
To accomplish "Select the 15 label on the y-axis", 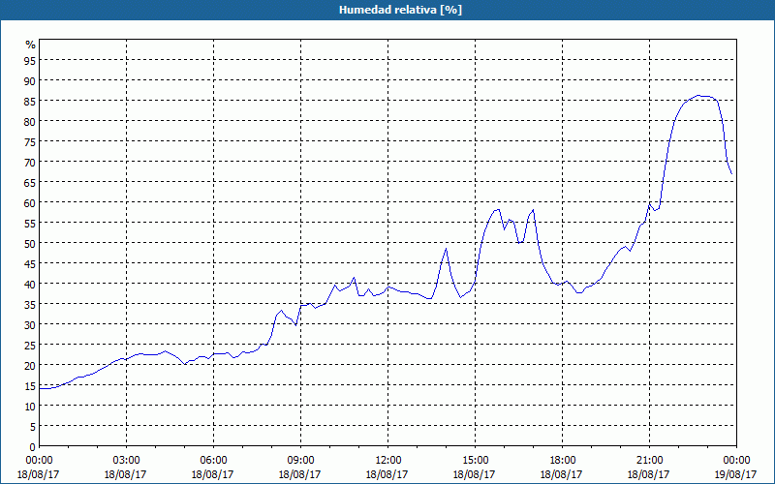I will tap(31, 385).
